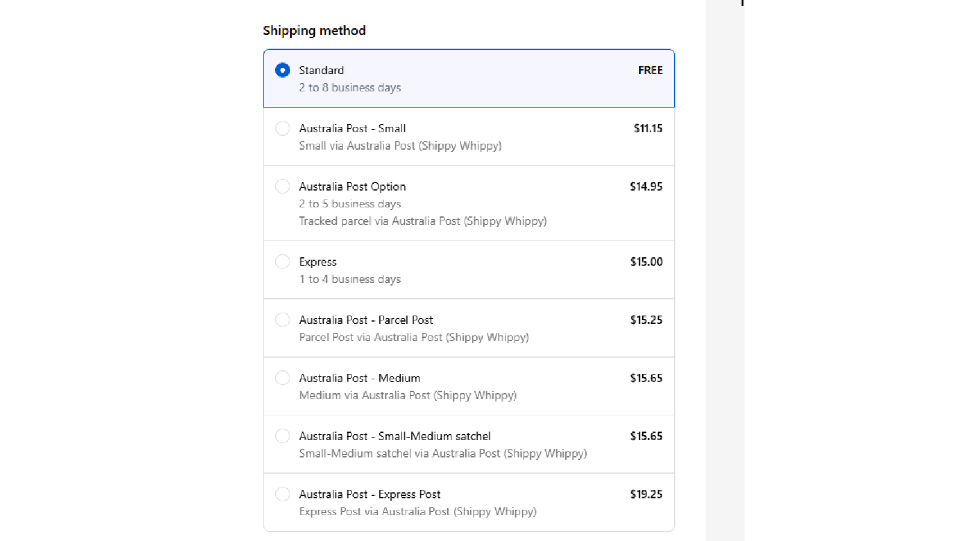The height and width of the screenshot is (541, 963).
Task: Click the Standard shipping label
Action: [321, 70]
